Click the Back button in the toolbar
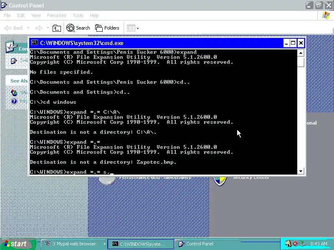 pos(14,28)
